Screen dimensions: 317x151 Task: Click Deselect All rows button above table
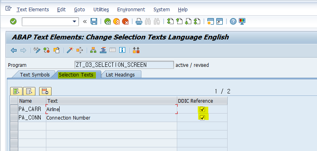pos(29,91)
